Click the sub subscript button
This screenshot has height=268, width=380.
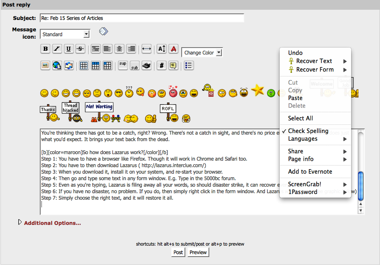[135, 65]
